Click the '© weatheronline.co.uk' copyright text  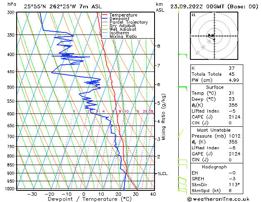click(218, 199)
